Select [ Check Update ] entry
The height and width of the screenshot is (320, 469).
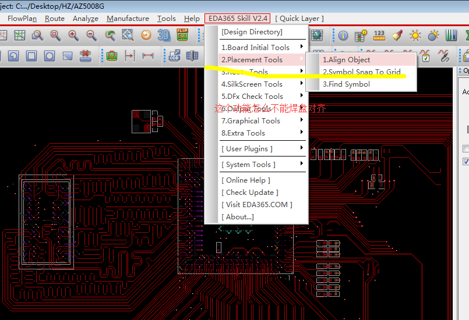[262, 193]
